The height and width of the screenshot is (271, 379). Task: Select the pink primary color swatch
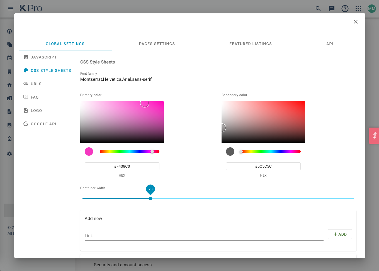tap(89, 151)
